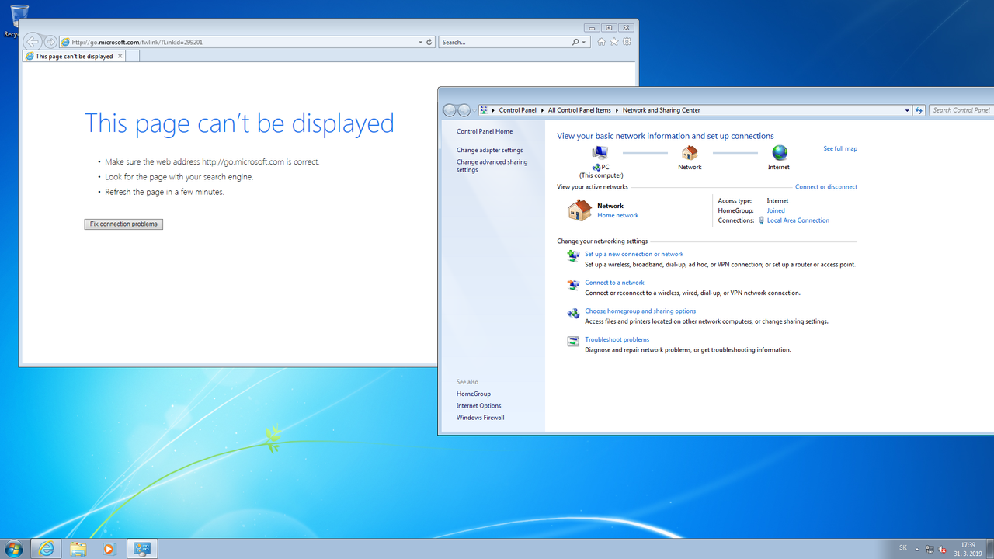Click 'Set up a new connection or network'
Viewport: 994px width, 559px height.
pyautogui.click(x=634, y=254)
